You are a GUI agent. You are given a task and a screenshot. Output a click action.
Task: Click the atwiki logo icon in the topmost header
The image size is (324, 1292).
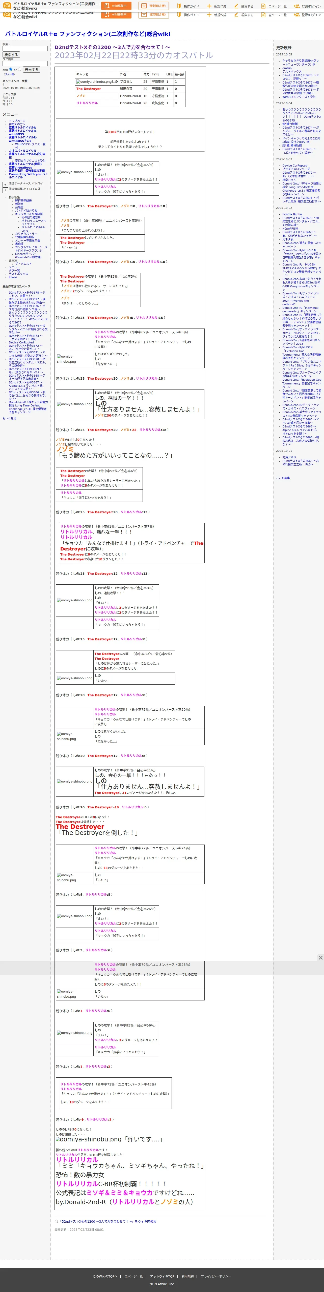7,6
